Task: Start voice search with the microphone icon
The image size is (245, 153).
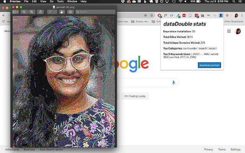Action: 173,83
